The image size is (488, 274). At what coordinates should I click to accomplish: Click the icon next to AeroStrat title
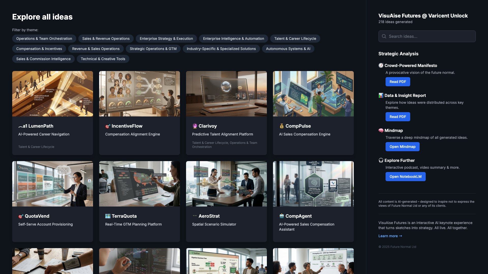(195, 216)
